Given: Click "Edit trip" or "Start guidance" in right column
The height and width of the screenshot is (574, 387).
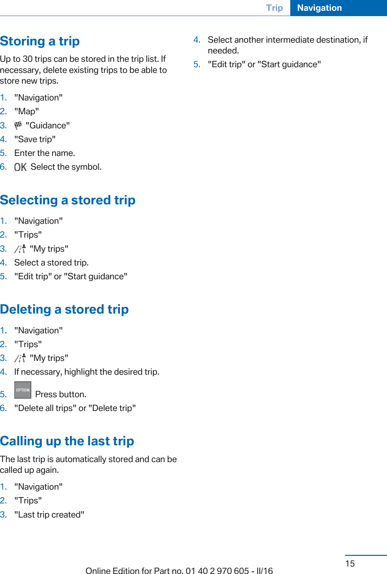Looking at the screenshot, I should point(264,64).
